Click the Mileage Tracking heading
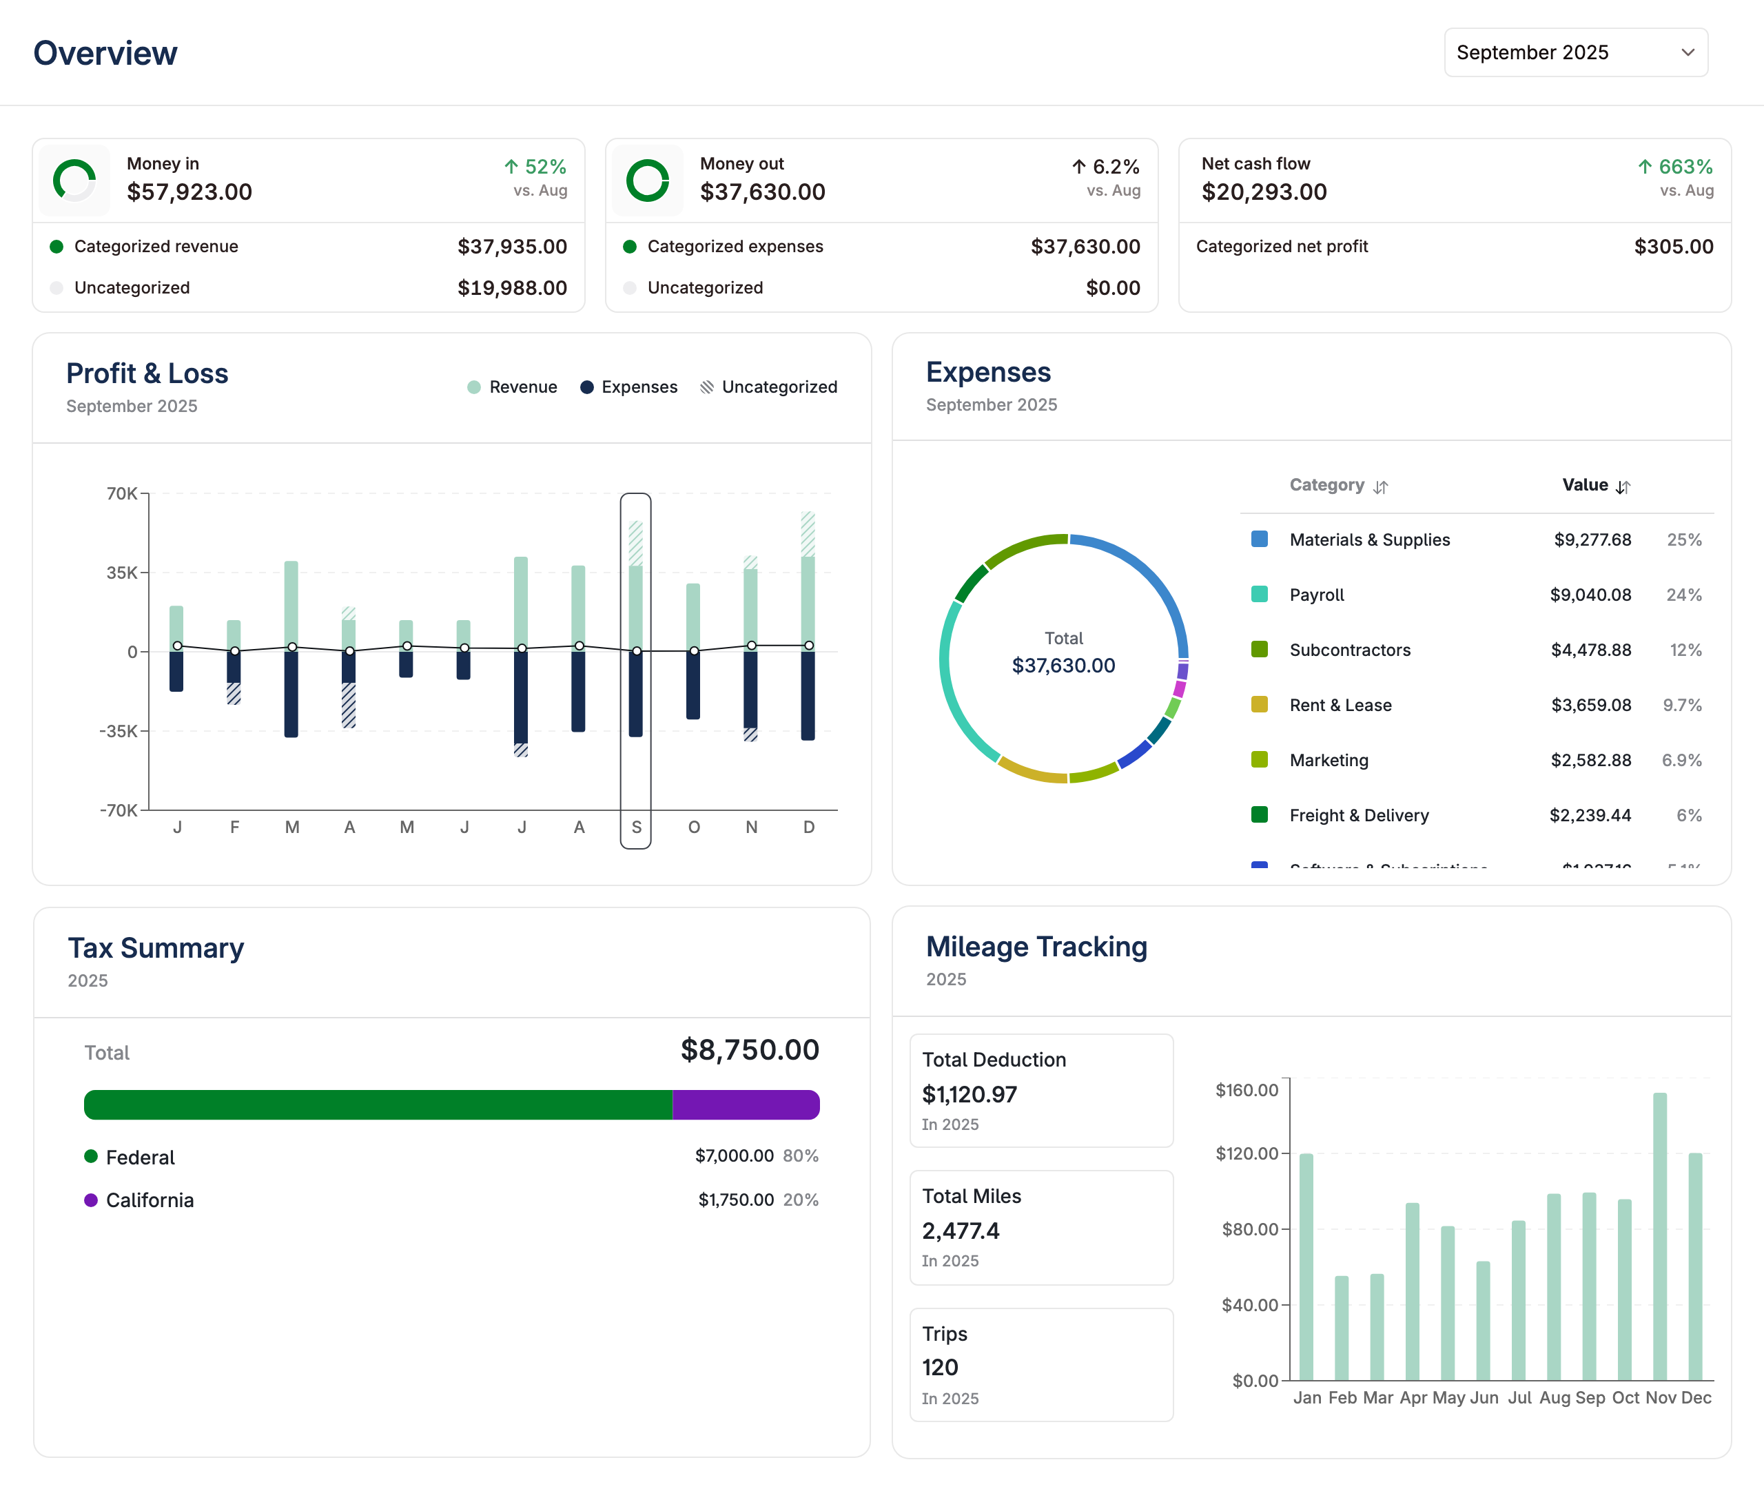Image resolution: width=1764 pixels, height=1491 pixels. click(x=1036, y=947)
